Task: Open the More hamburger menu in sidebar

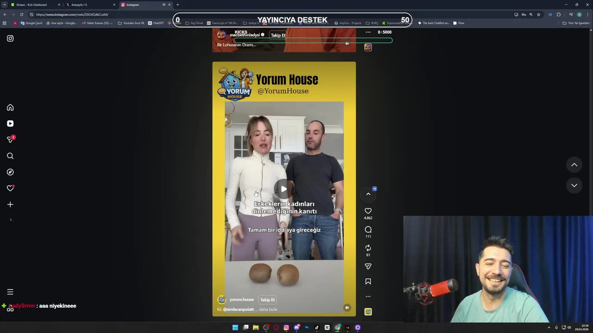Action: pos(10,292)
